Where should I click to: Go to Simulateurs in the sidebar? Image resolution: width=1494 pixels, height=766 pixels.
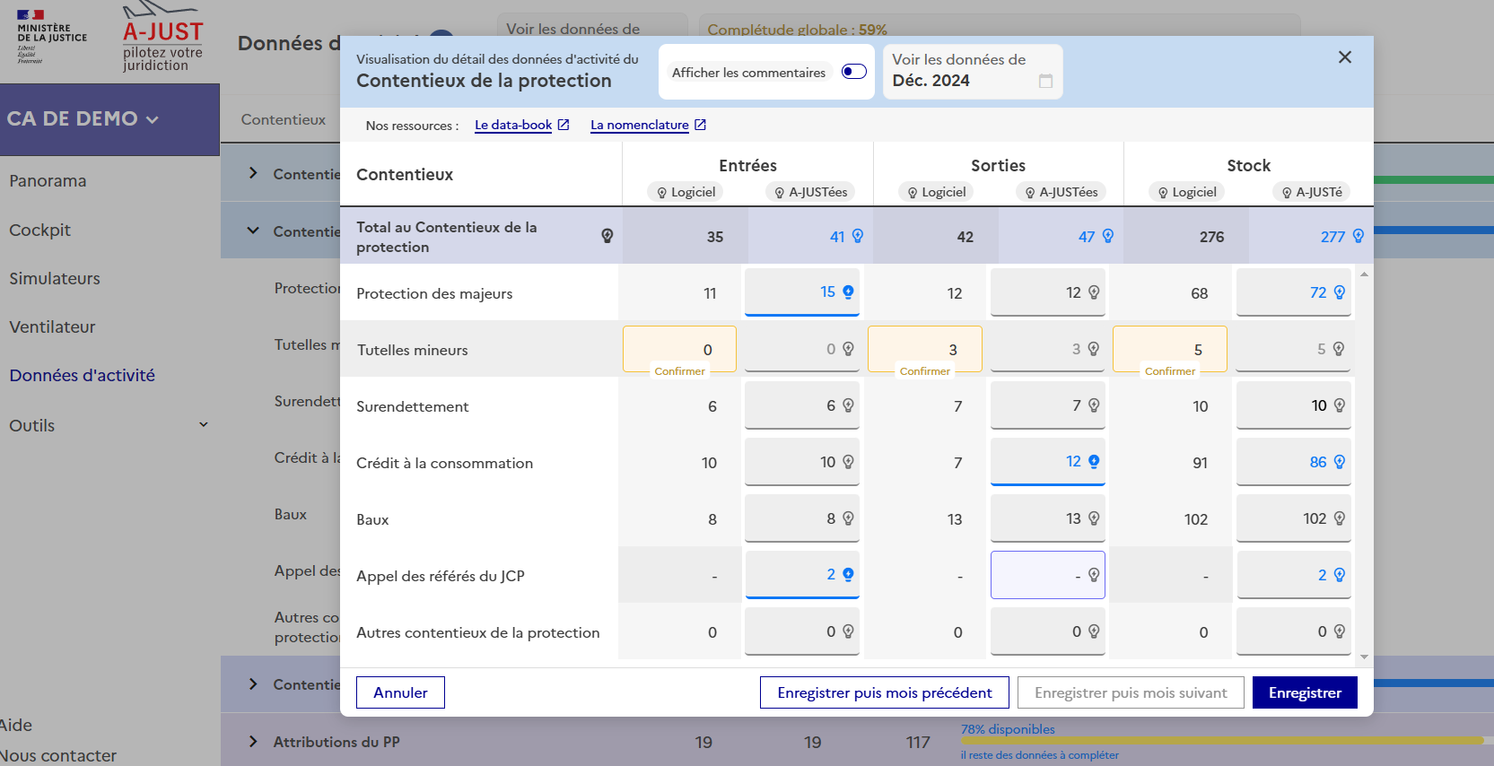(x=55, y=279)
